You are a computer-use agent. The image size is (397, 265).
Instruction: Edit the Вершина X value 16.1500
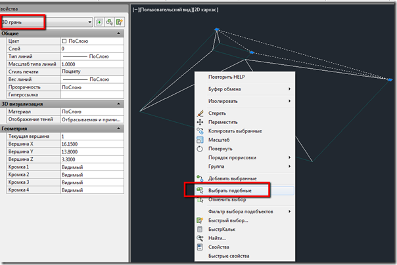(92, 144)
